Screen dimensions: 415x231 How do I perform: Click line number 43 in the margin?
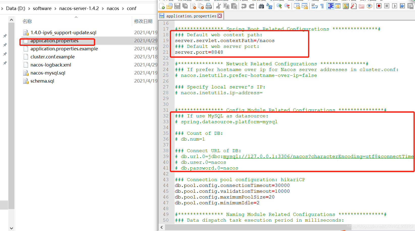tap(166, 180)
